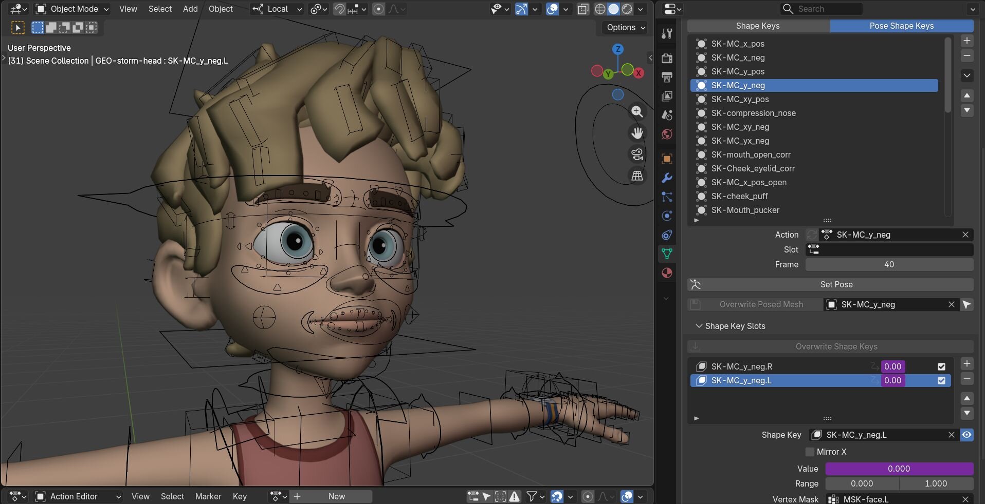Switch to the Shape Keys tab
Viewport: 985px width, 504px height.
click(x=758, y=26)
